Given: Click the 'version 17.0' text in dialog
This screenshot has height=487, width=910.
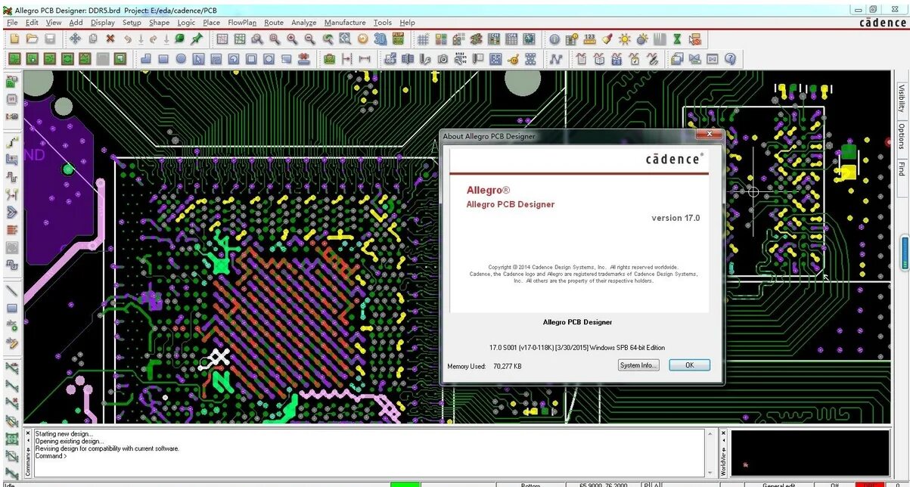Looking at the screenshot, I should [x=676, y=218].
